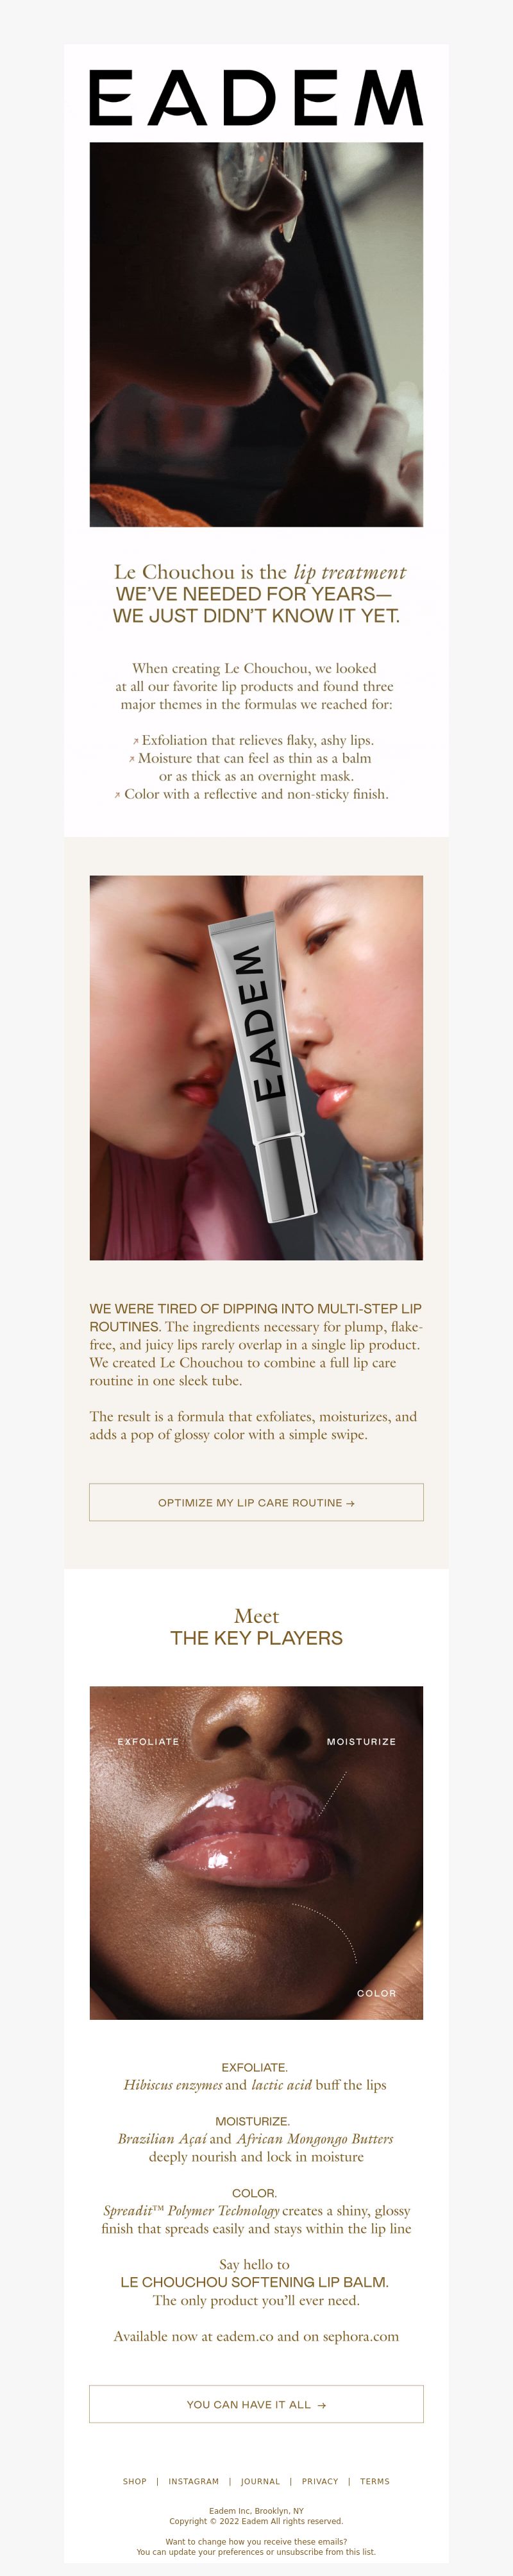
Task: Open the lipstick application hero photo
Action: tap(256, 334)
